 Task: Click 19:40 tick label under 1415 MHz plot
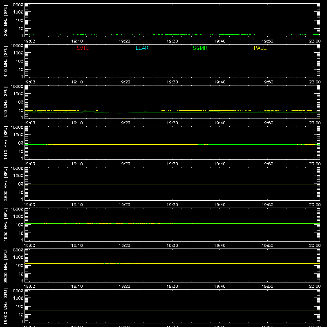(220, 164)
